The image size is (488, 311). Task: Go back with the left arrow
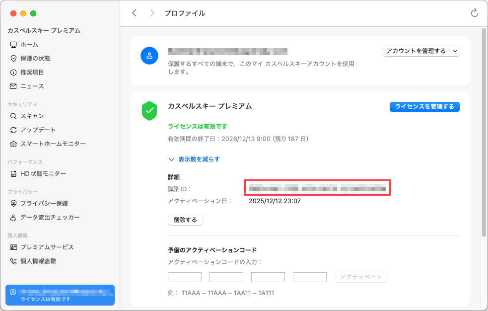click(134, 13)
